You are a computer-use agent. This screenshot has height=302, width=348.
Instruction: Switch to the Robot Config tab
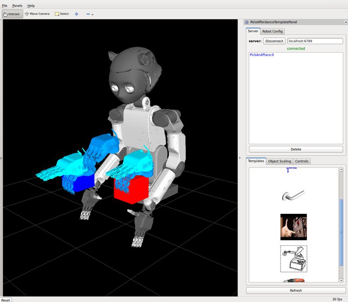click(272, 31)
